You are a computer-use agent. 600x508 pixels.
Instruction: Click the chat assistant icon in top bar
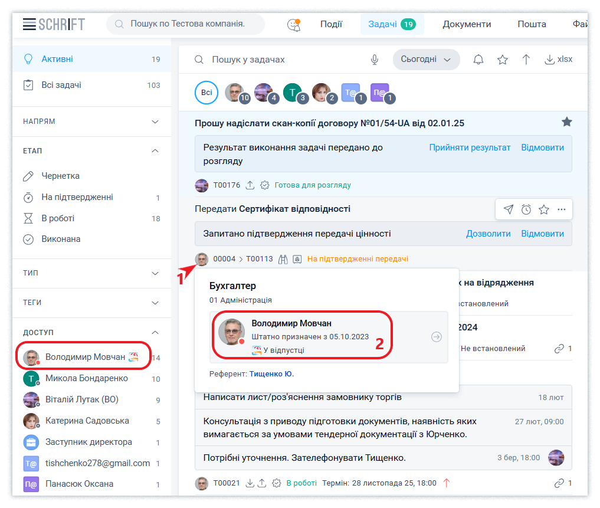[x=293, y=25]
